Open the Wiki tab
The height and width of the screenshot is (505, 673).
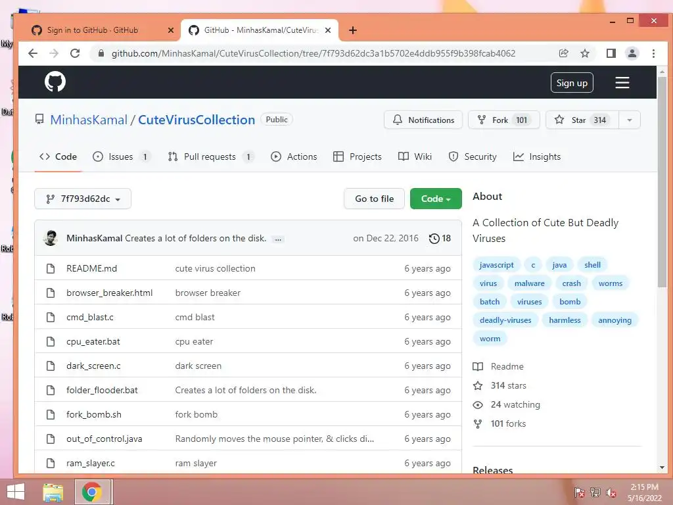[x=415, y=156]
